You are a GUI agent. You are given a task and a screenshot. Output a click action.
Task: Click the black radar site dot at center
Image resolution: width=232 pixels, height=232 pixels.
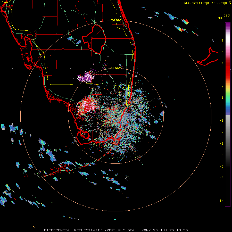(x=116, y=116)
